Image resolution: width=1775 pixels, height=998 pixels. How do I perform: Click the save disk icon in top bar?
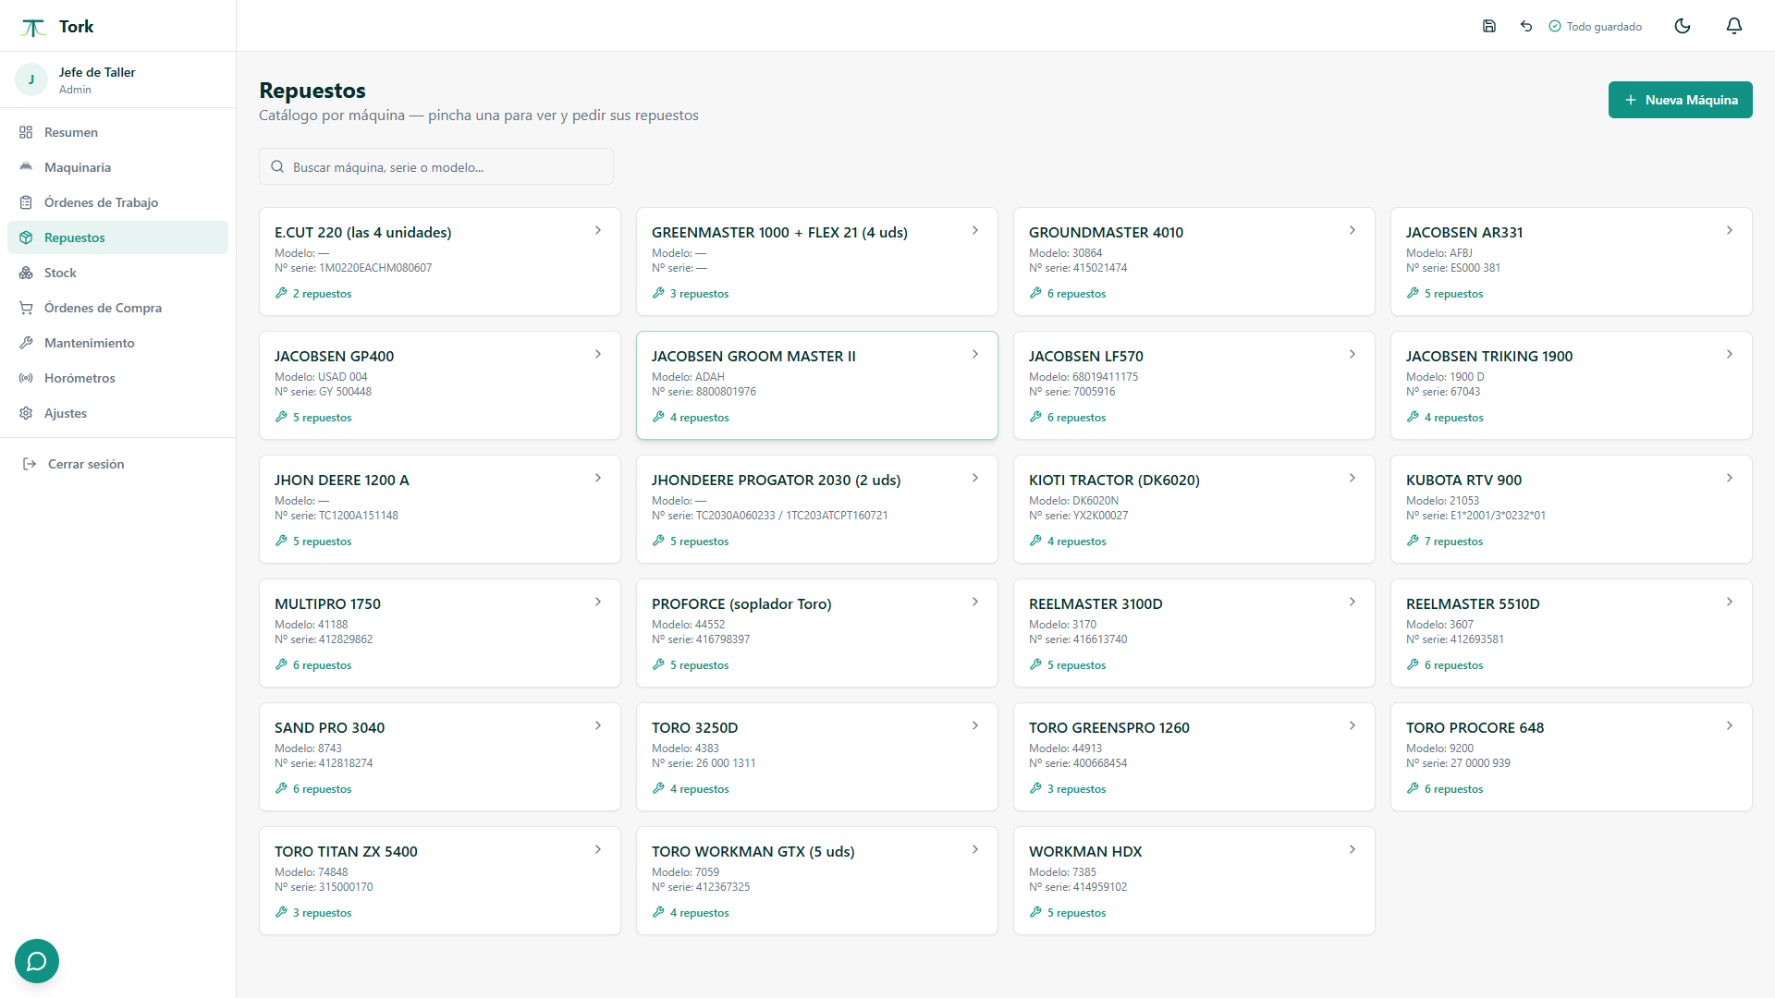pos(1489,26)
